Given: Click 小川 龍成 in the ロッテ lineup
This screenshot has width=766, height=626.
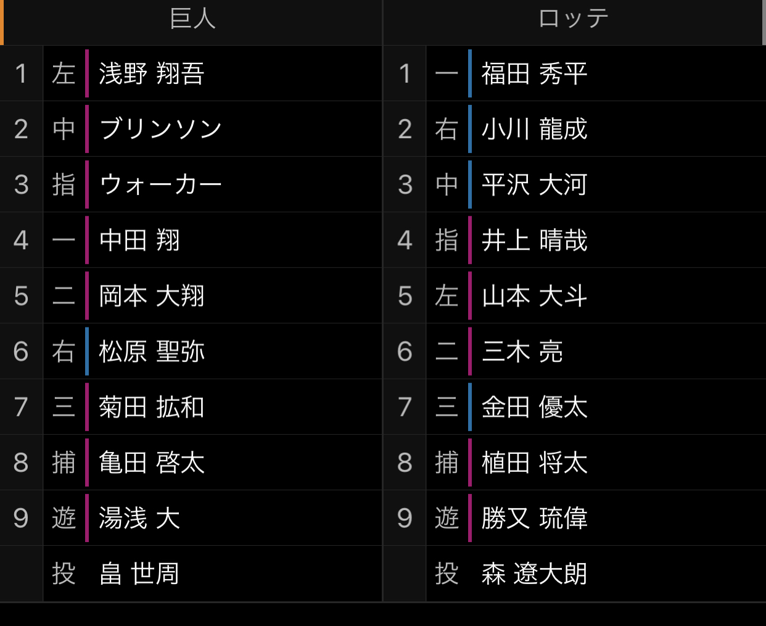Looking at the screenshot, I should pos(534,129).
